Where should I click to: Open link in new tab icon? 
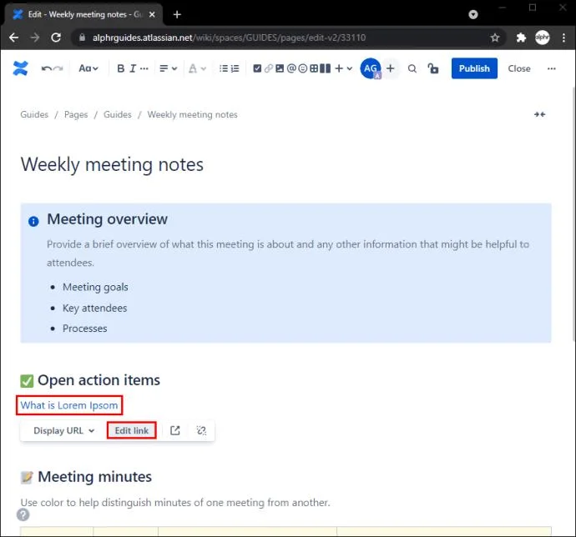coord(175,430)
